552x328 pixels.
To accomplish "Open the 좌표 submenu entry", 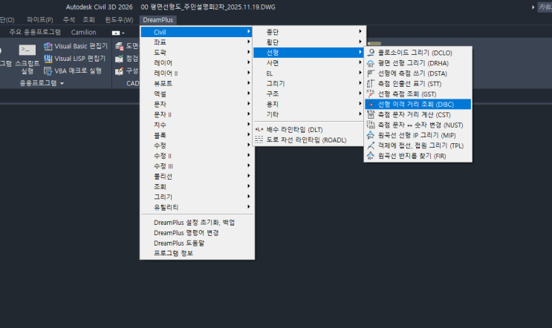I will click(197, 42).
